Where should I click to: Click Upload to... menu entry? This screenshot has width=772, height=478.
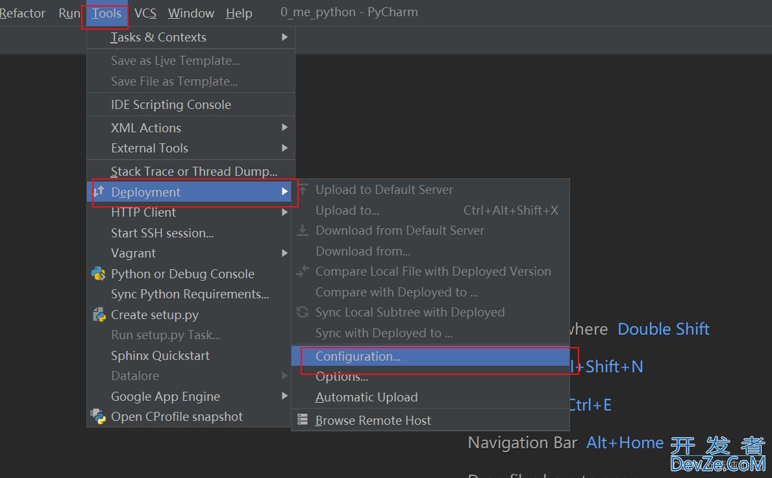point(430,210)
